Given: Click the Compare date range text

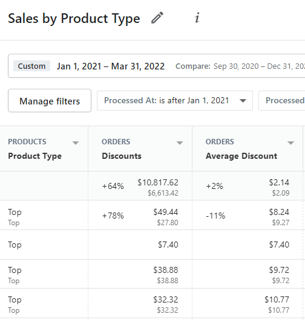Looking at the screenshot, I should click(x=240, y=66).
